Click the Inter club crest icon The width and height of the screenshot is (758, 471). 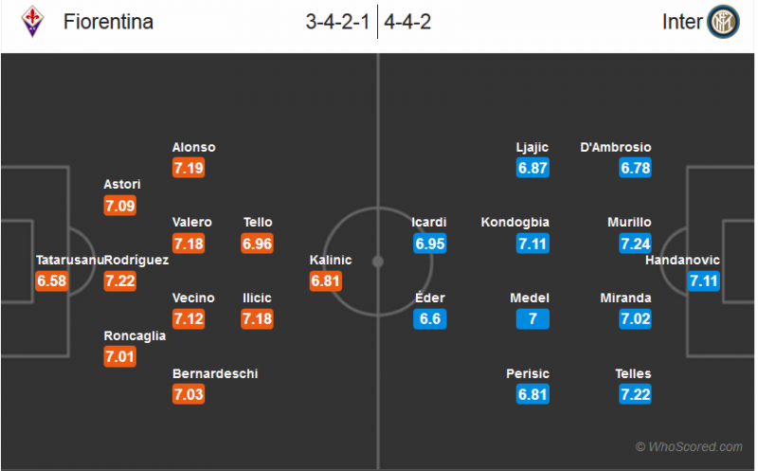pos(724,22)
